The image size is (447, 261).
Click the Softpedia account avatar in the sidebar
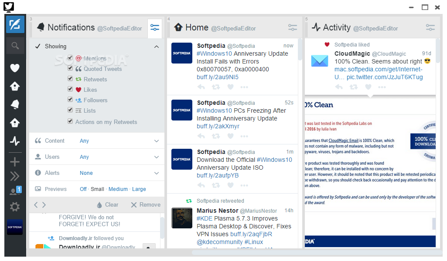pyautogui.click(x=15, y=227)
